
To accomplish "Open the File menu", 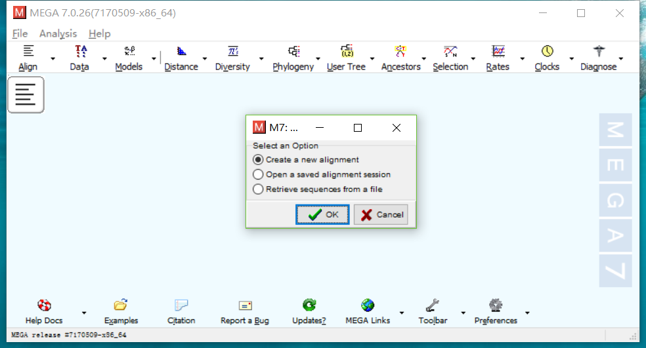I will 20,33.
